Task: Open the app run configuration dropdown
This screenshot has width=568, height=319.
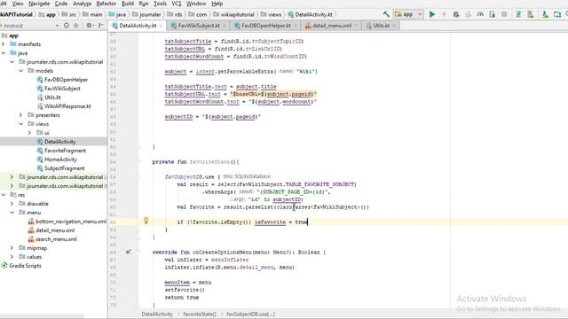Action: 408,14
